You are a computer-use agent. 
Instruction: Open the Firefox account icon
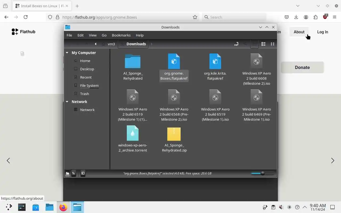pyautogui.click(x=306, y=17)
